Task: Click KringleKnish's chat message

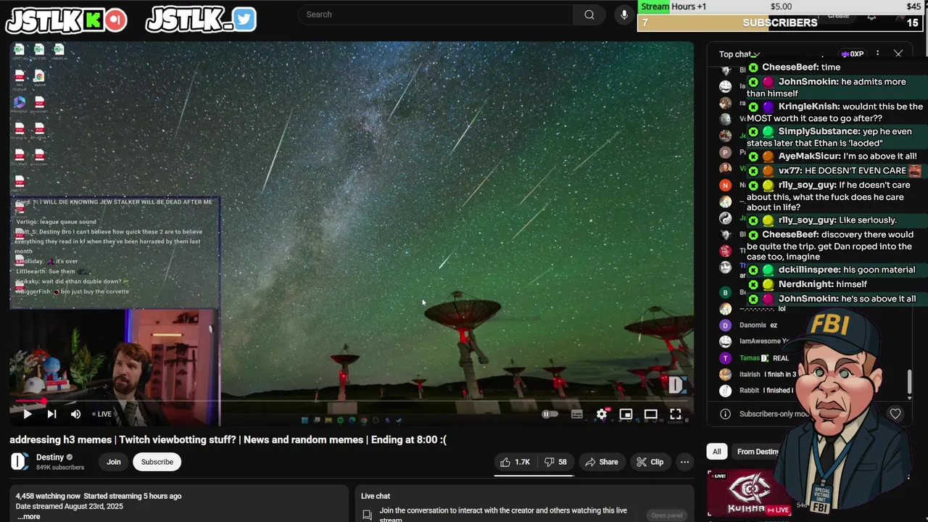Action: [x=835, y=112]
